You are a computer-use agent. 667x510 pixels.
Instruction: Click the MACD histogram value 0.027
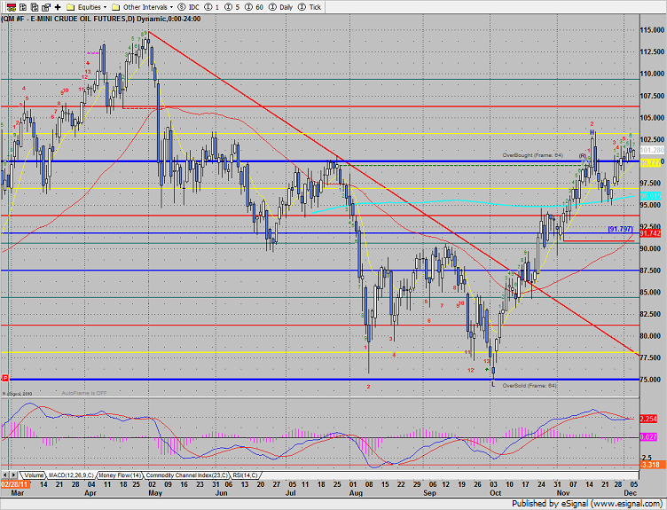coord(648,437)
